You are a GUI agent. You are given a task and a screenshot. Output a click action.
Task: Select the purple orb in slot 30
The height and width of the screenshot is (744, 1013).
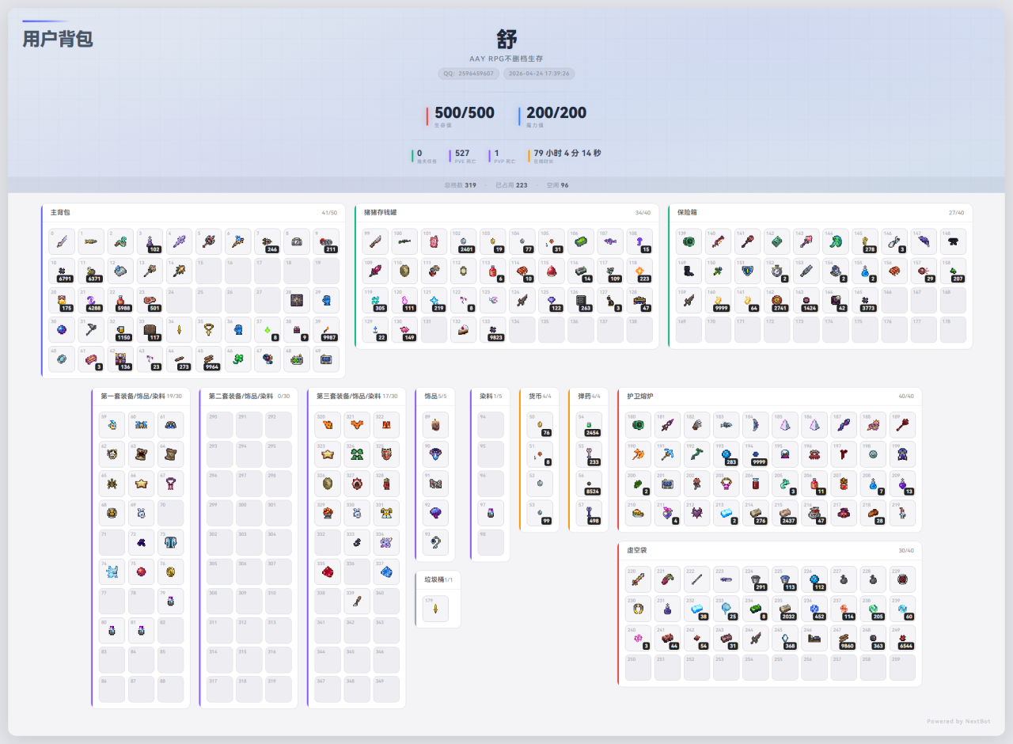tap(62, 329)
